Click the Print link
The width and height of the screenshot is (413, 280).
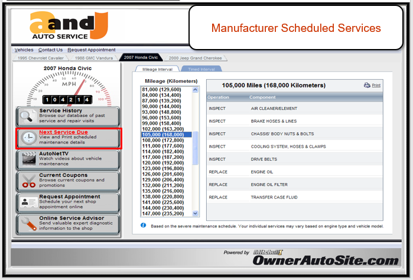376,85
